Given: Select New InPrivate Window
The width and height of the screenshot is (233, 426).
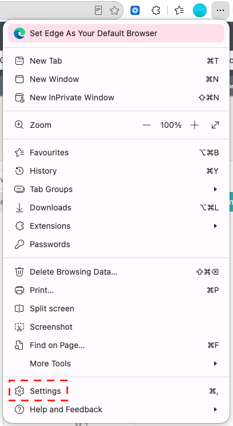Looking at the screenshot, I should pos(116,97).
